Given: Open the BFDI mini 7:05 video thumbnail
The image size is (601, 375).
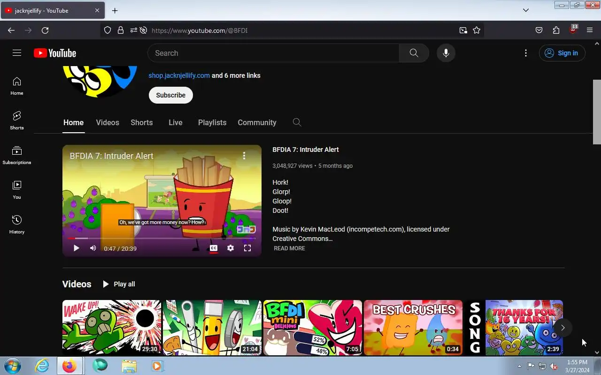Looking at the screenshot, I should pos(313,328).
